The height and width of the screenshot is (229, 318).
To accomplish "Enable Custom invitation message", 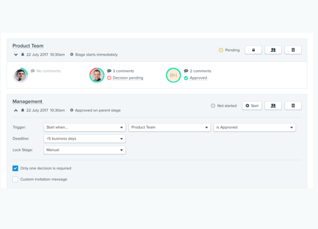I will (15, 179).
